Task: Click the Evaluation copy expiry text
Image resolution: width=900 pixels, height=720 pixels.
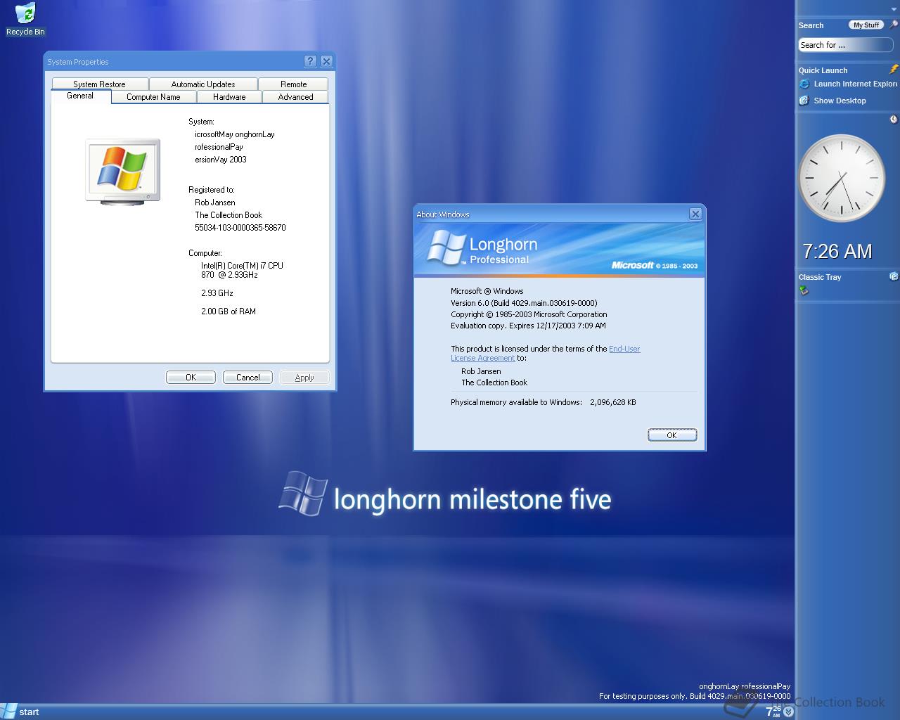Action: pos(528,326)
